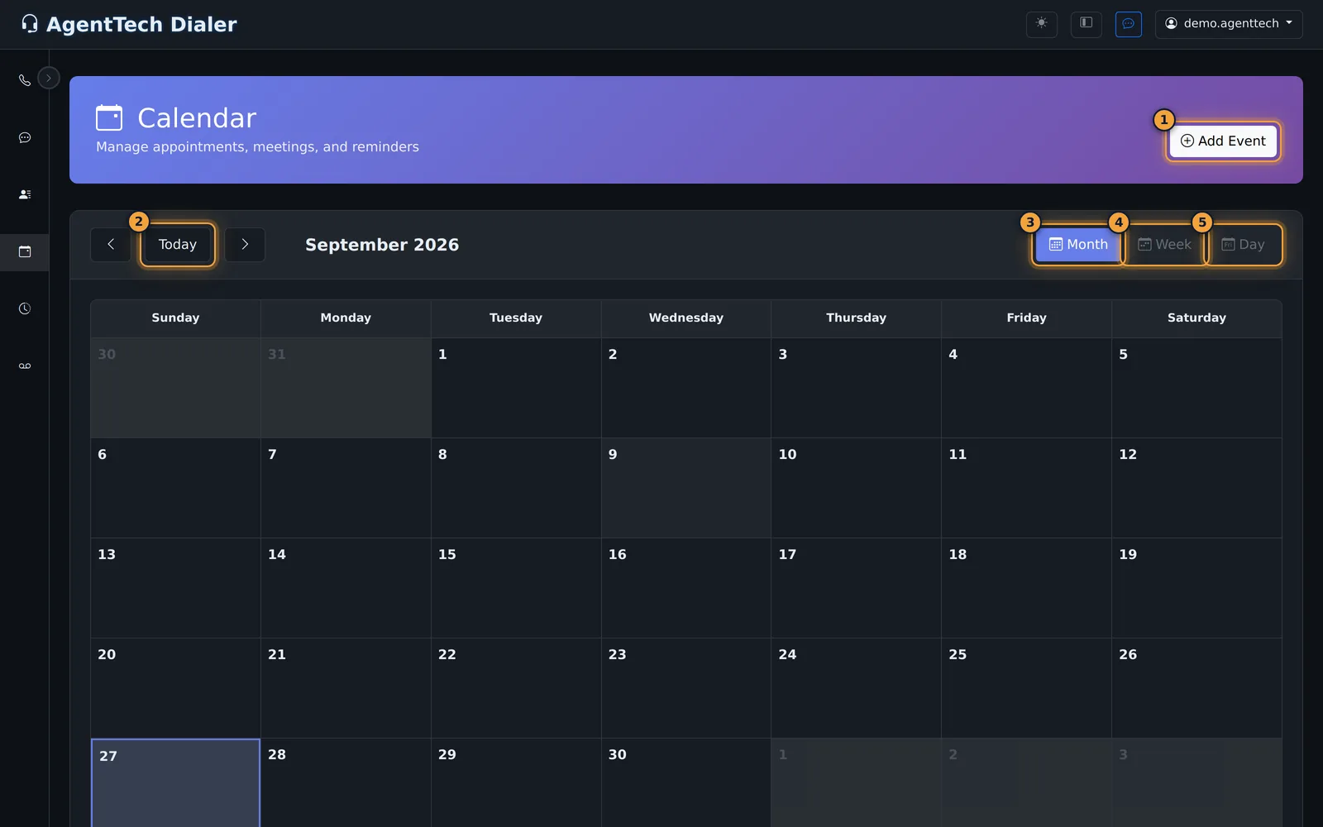Select the day cell numbered 7
This screenshot has width=1323, height=827.
[346, 488]
